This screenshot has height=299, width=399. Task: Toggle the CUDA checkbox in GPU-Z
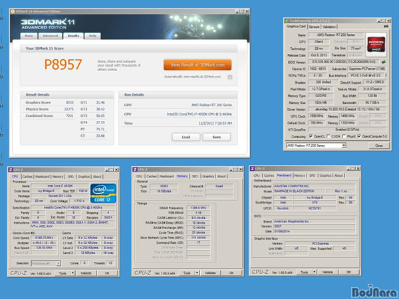click(328, 136)
